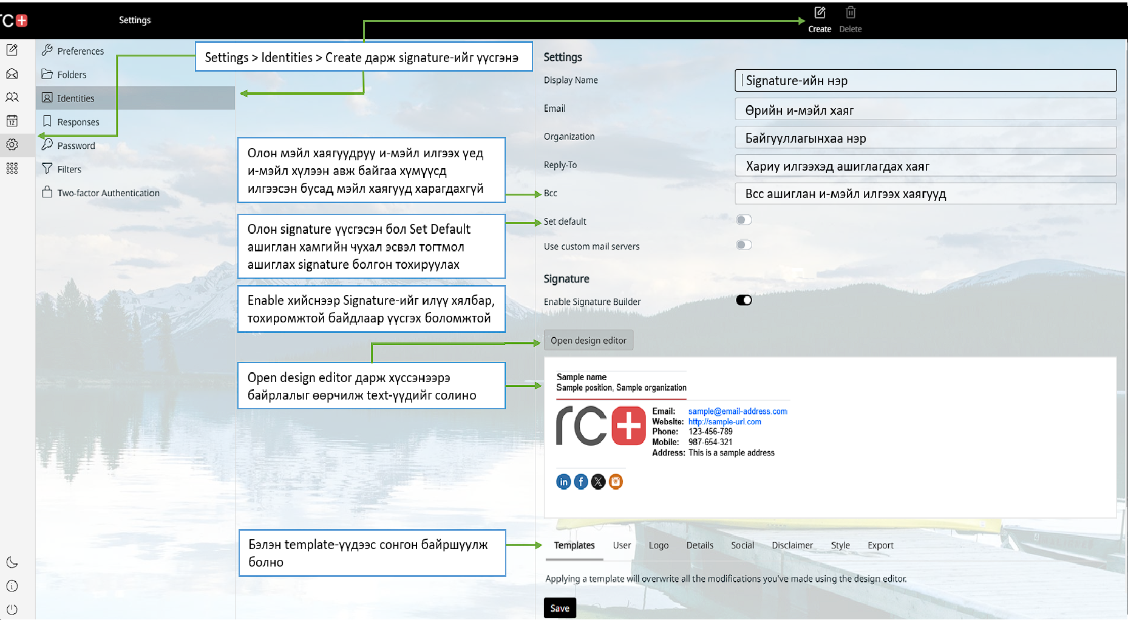
Task: Click the Display Name input field
Action: [925, 80]
